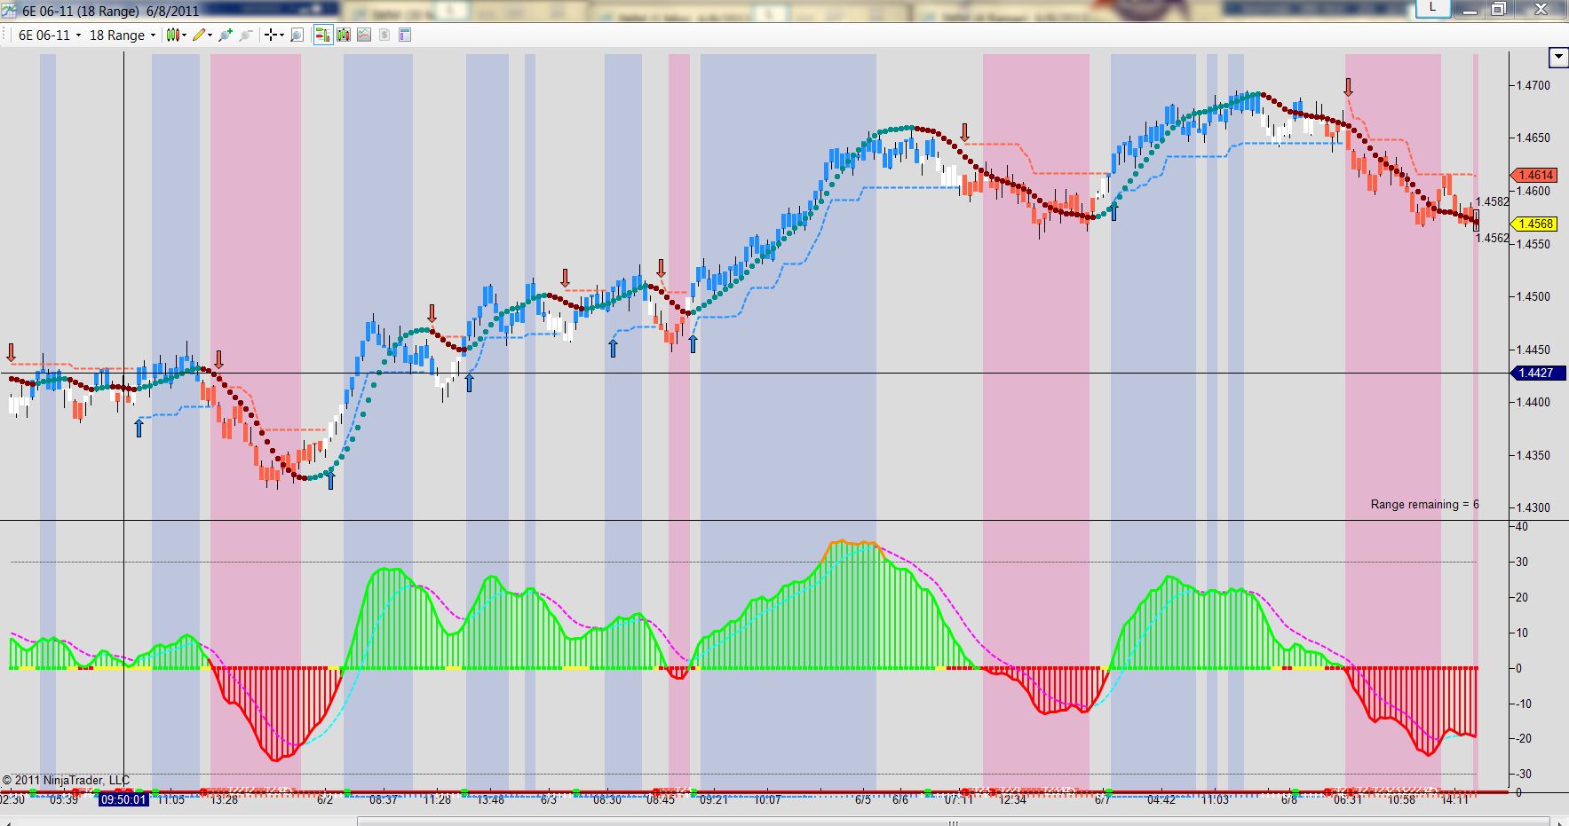Click the chart window icon in title bar
Screen dimensions: 1569x826
point(10,11)
